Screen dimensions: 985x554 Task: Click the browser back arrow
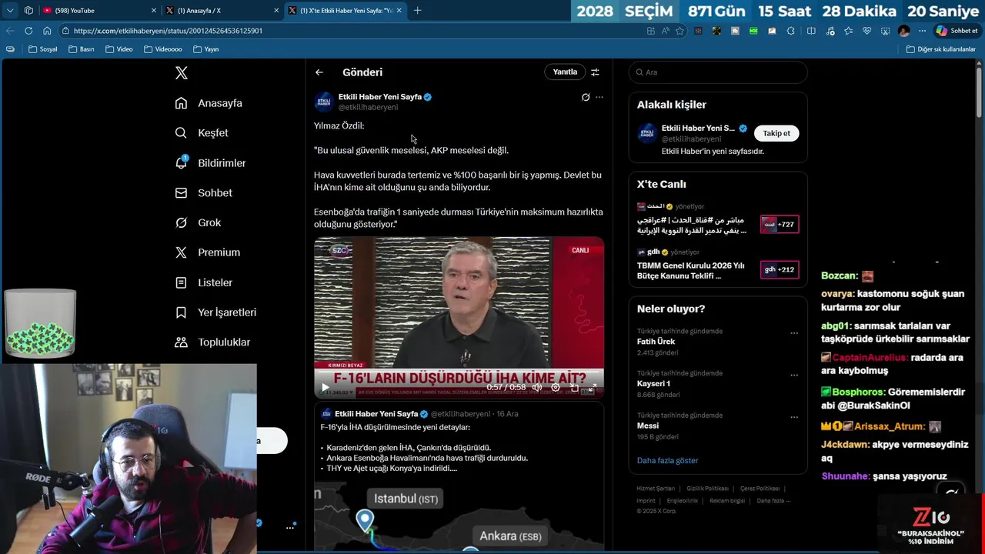(x=10, y=31)
